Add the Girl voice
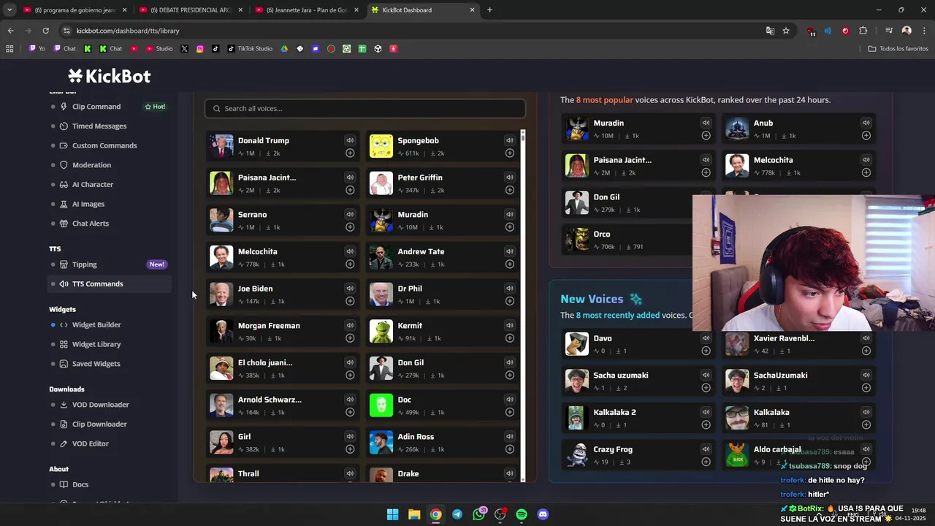 click(350, 449)
